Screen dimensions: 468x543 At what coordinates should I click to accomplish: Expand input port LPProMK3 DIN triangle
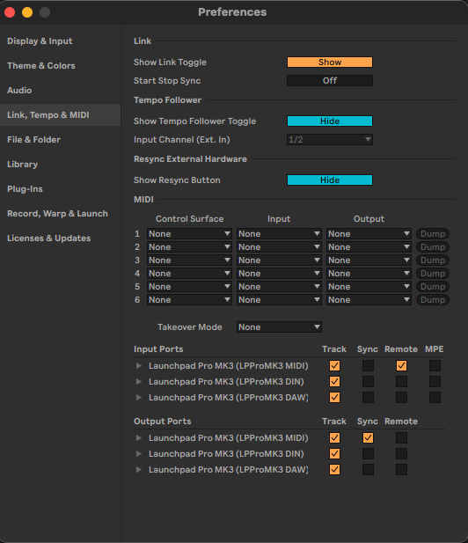(139, 382)
